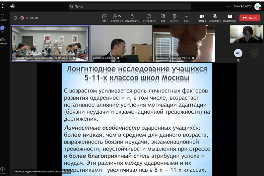Open the app launcher grid icon

(x=3, y=6)
